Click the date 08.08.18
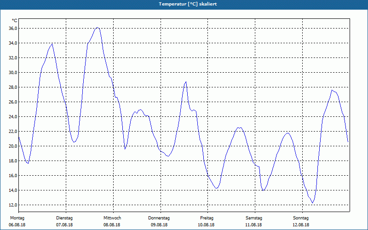The height and width of the screenshot is (230, 368). [x=112, y=225]
